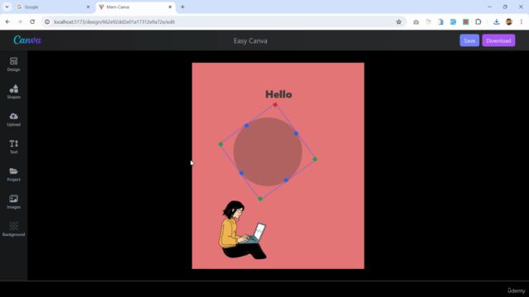Screen dimensions: 529x297
Task: Click the Easy Canva title text
Action: point(250,40)
